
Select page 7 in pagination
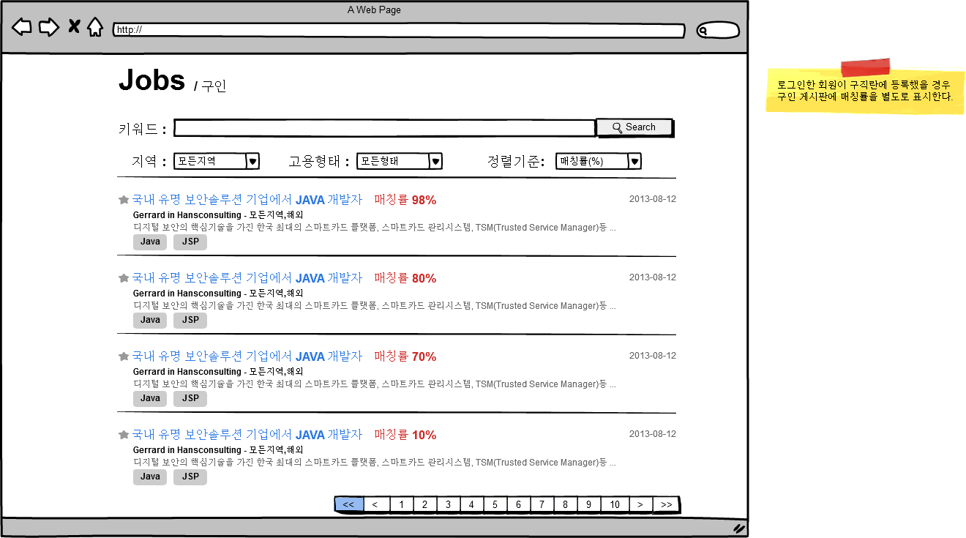[542, 504]
